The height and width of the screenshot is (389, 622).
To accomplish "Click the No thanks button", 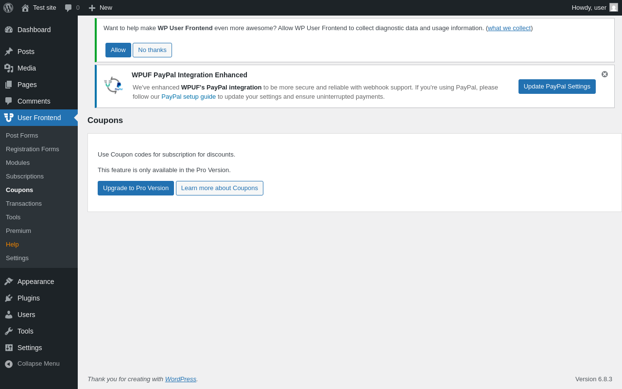I will point(152,50).
